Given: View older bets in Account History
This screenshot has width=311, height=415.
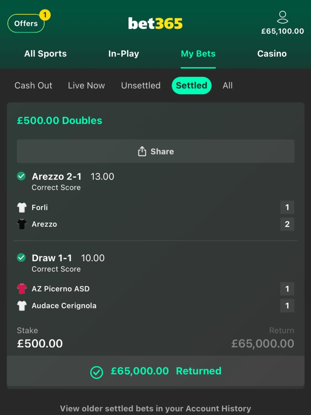Looking at the screenshot, I should (x=155, y=408).
